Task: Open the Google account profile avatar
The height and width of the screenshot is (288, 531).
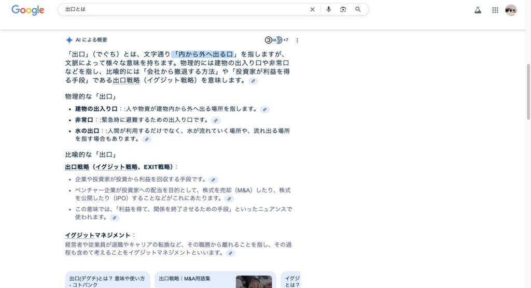Action: (x=511, y=10)
